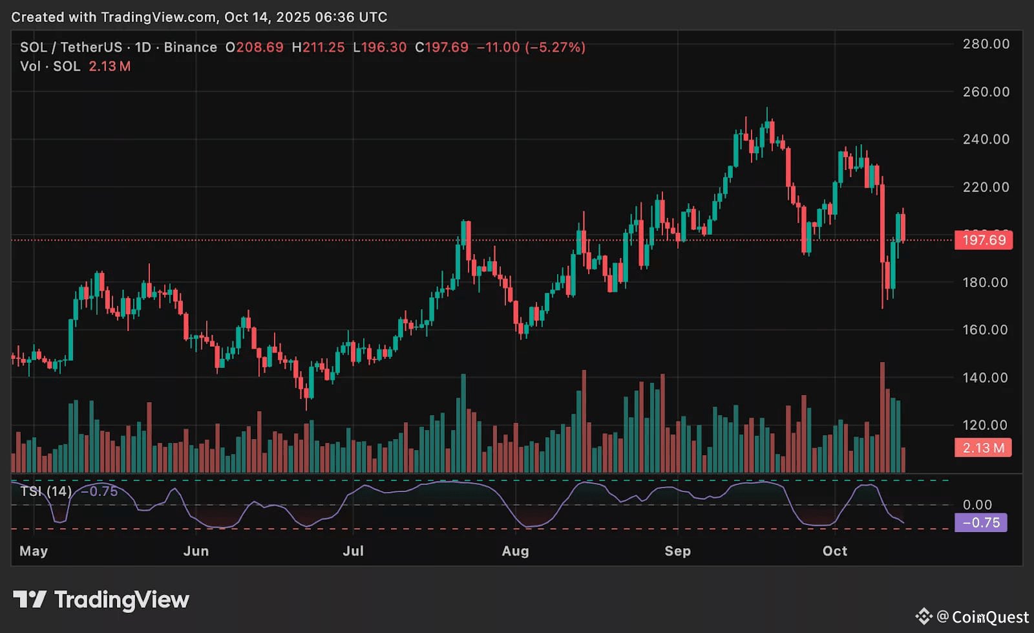This screenshot has width=1034, height=633.
Task: Click the red 197.69 current price tag
Action: coord(984,240)
